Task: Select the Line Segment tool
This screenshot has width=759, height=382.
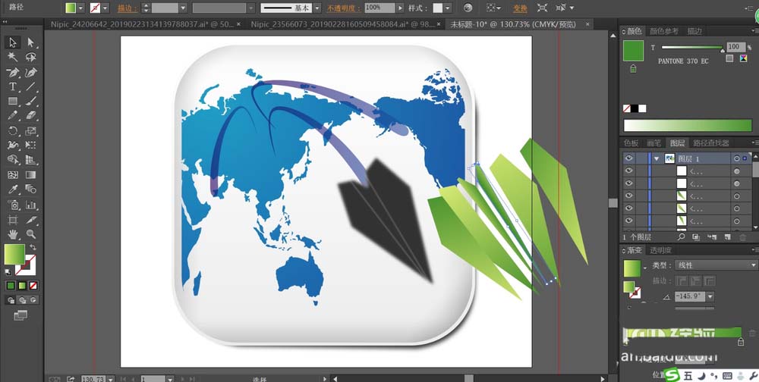Action: [31, 87]
